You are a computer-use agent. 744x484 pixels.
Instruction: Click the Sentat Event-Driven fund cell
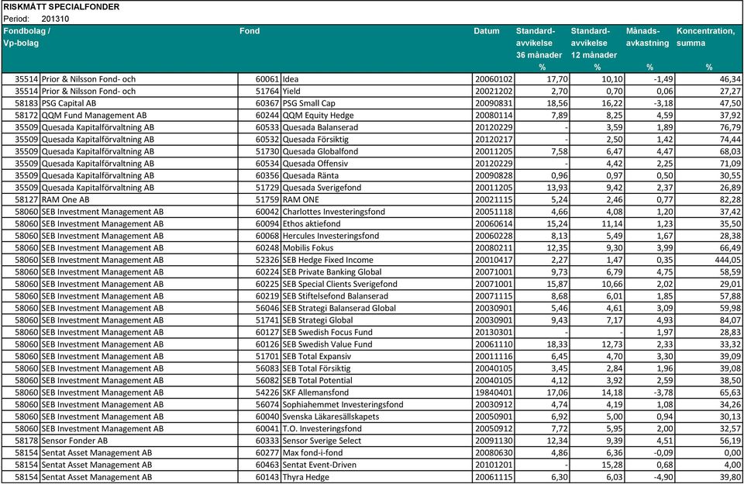coord(377,465)
